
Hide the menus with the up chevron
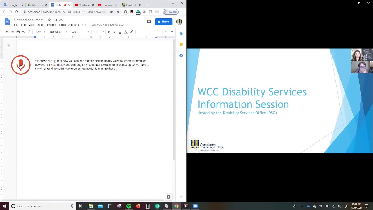(172, 32)
